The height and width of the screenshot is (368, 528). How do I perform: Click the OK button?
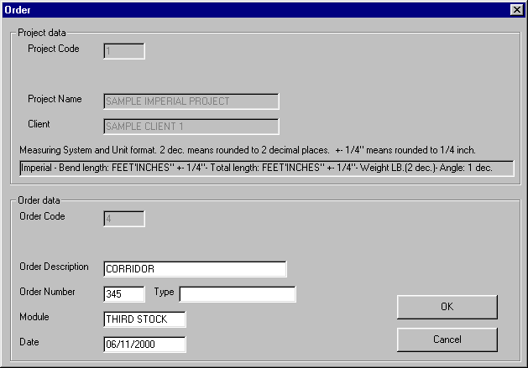pyautogui.click(x=447, y=307)
